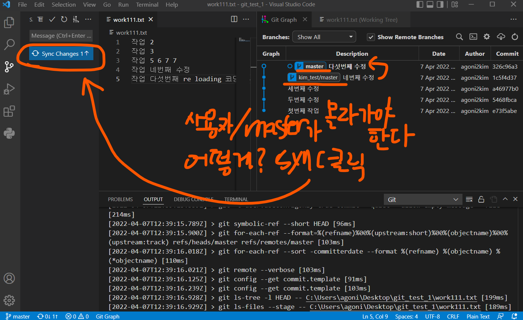Viewport: 523px width, 320px height.
Task: Refresh the Source Control view
Action: tap(64, 19)
